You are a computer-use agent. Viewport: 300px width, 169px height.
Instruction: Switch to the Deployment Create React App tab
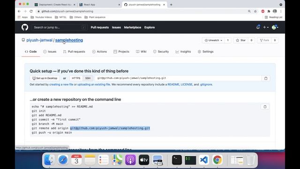click(x=54, y=5)
